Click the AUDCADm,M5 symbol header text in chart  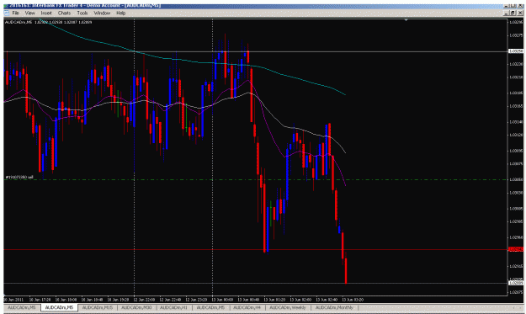tap(19, 22)
